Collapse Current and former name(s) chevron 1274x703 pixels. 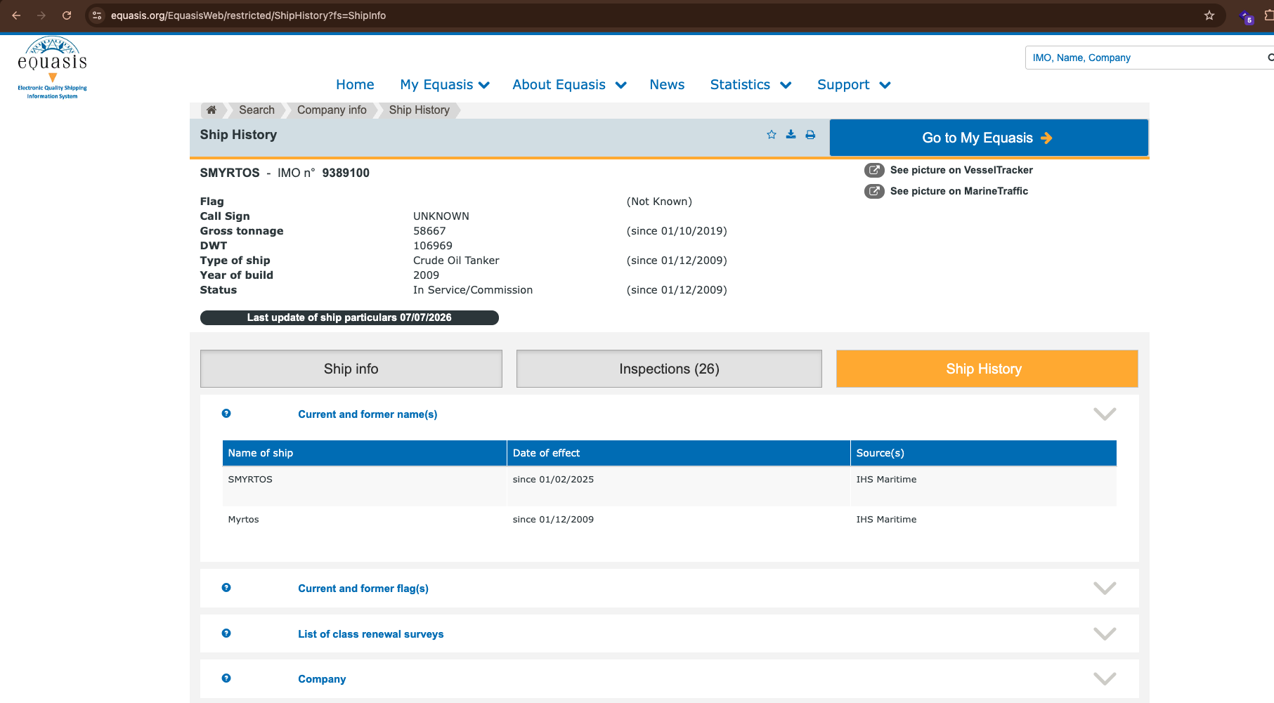[1105, 414]
